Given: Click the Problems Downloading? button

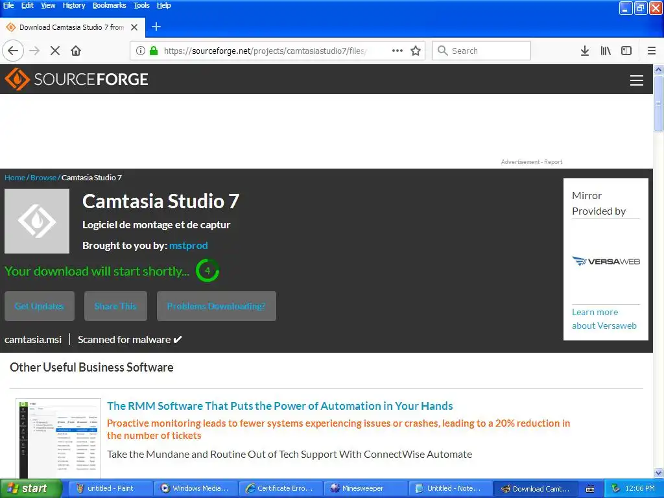Looking at the screenshot, I should (217, 306).
